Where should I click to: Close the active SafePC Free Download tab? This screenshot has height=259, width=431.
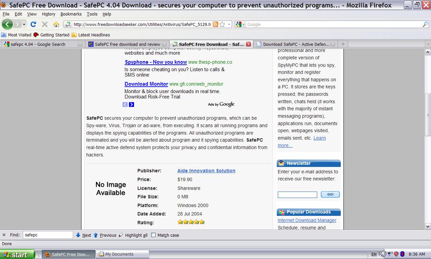click(248, 44)
